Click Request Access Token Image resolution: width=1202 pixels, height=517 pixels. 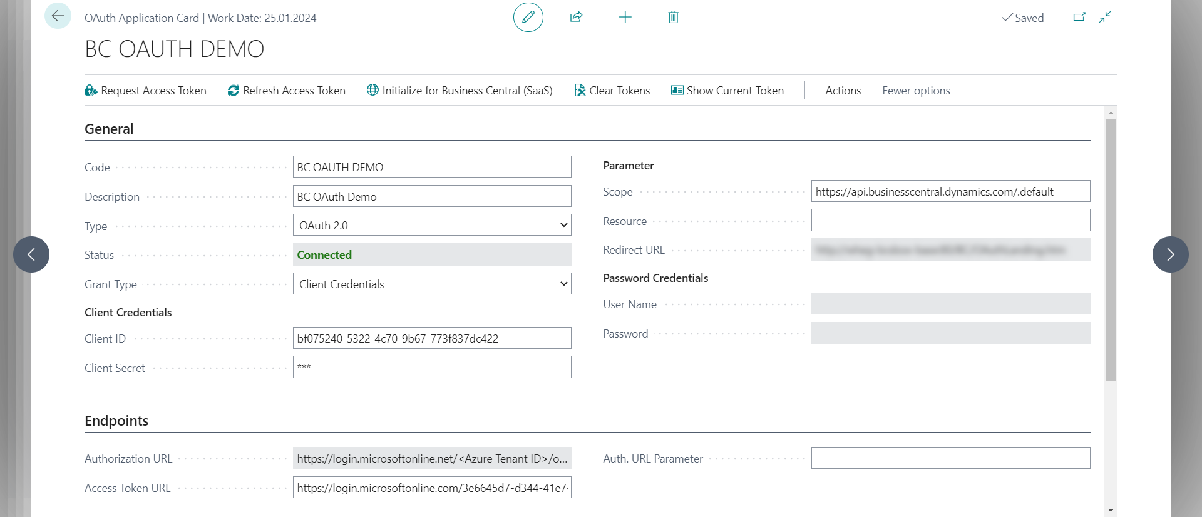[146, 91]
